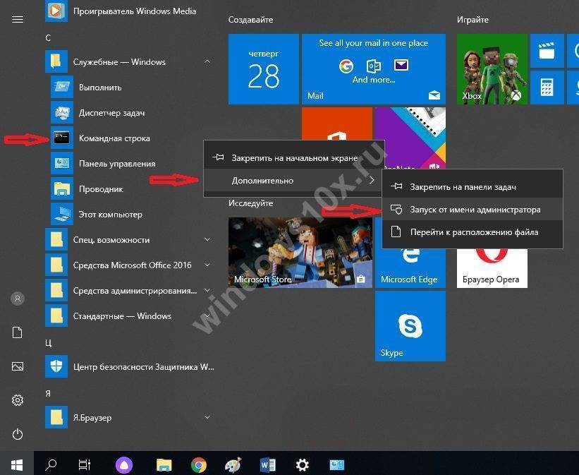Click the Chrome icon in the taskbar
579x475 pixels.
[199, 464]
